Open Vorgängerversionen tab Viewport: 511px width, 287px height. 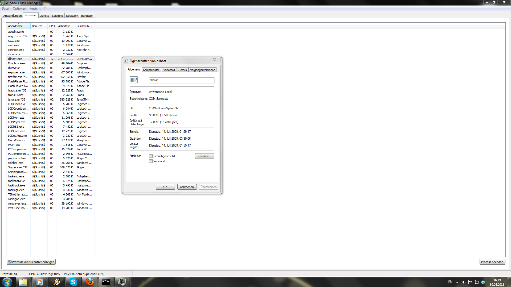pos(202,70)
